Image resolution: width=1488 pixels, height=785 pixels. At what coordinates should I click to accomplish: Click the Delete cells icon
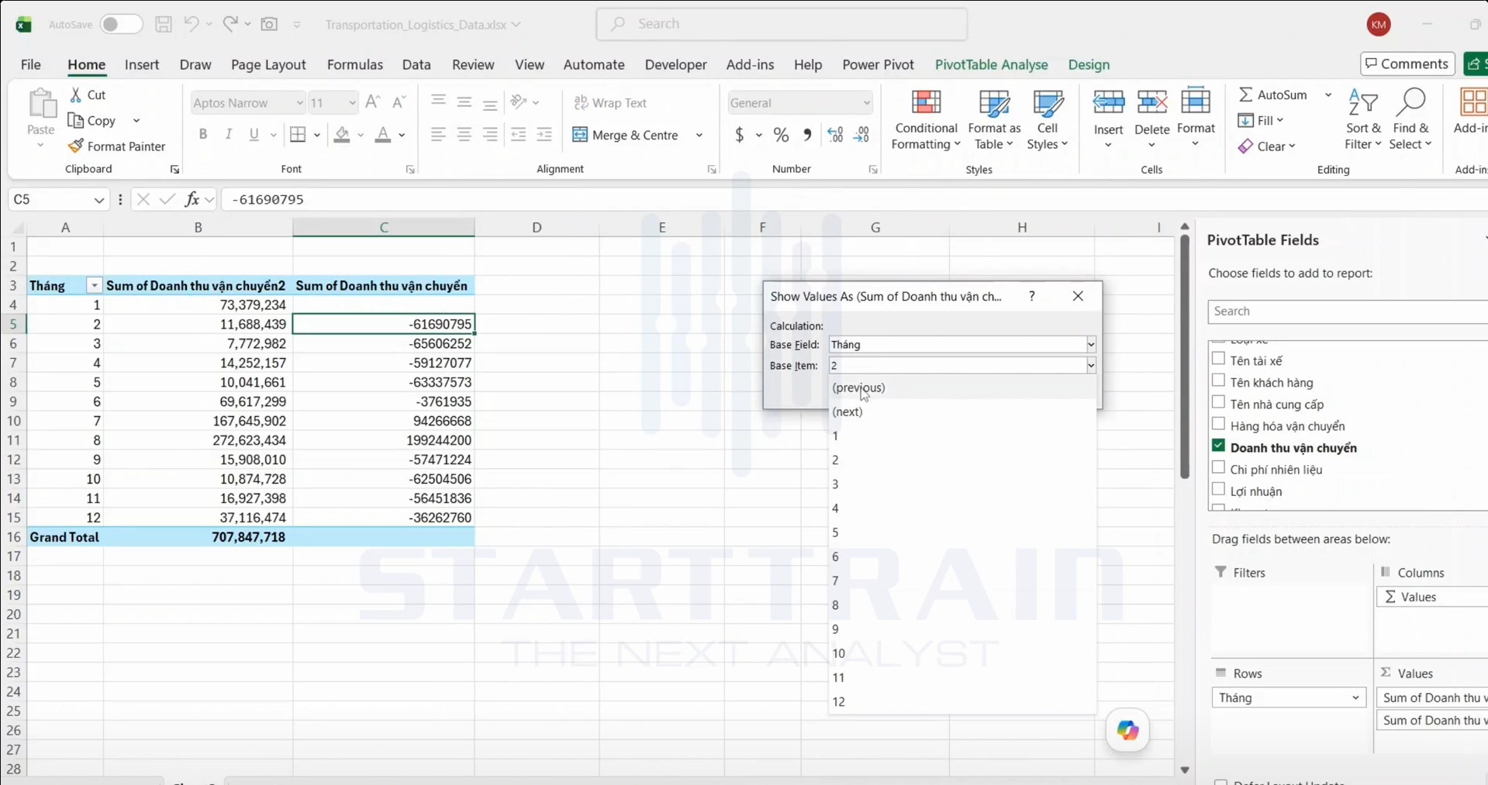click(x=1151, y=103)
